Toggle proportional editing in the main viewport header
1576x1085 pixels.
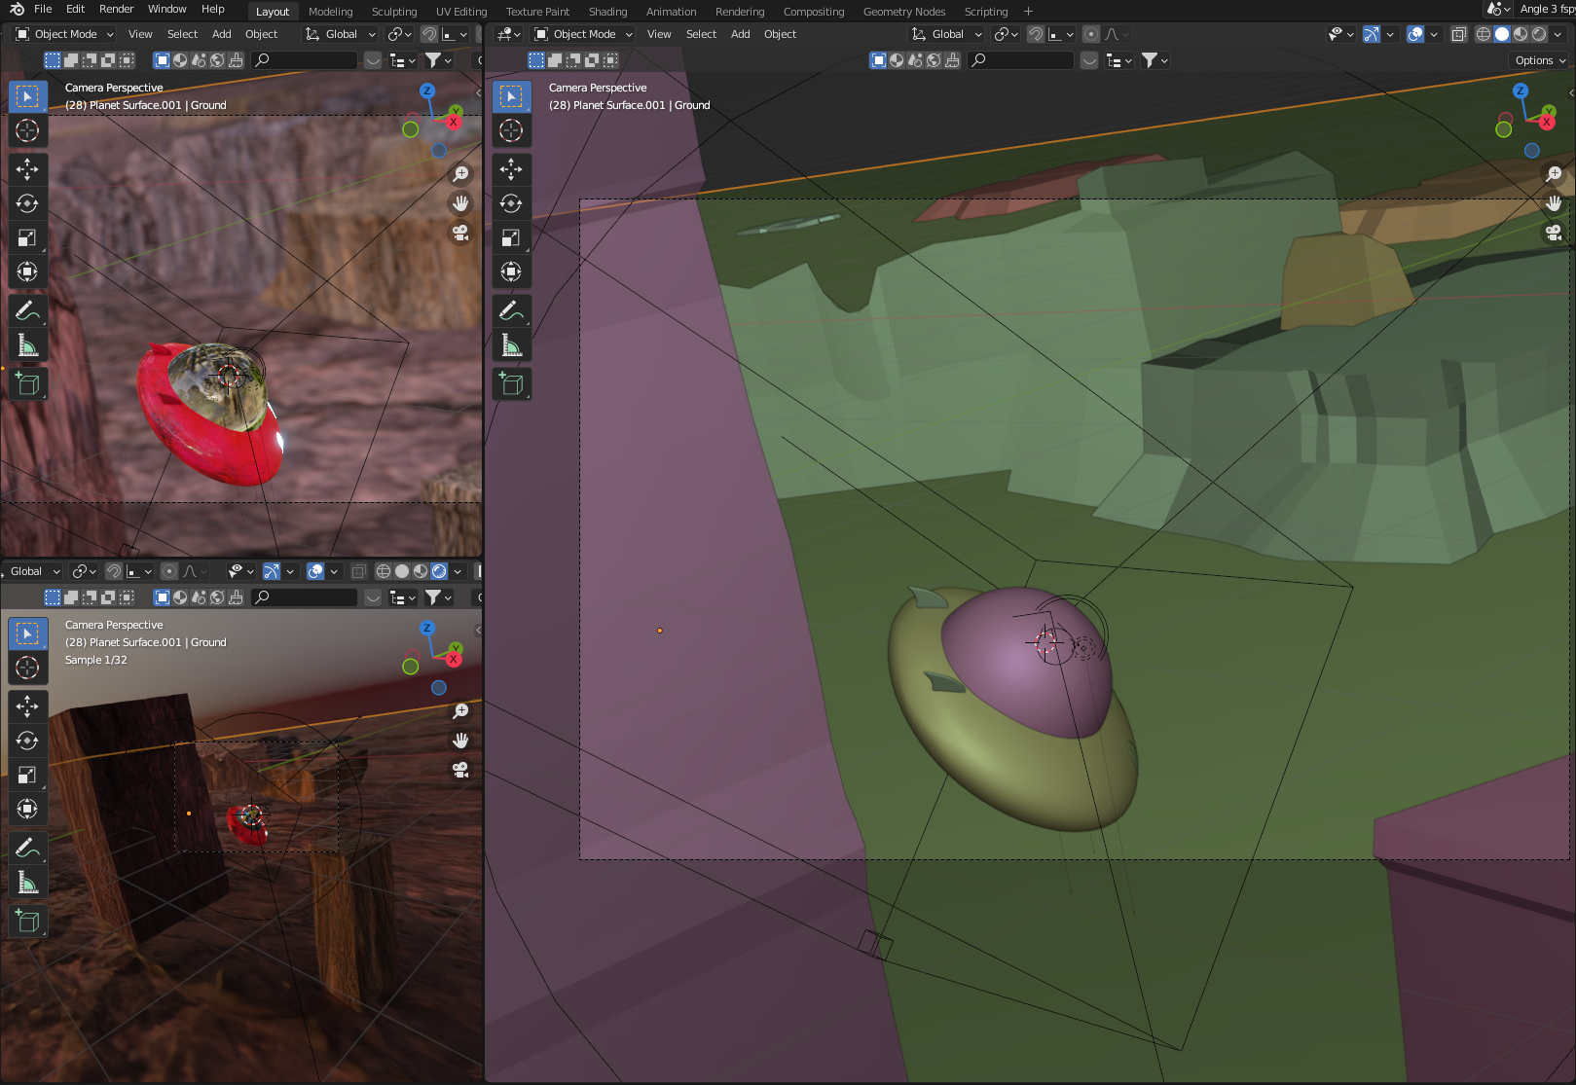[x=1091, y=34]
